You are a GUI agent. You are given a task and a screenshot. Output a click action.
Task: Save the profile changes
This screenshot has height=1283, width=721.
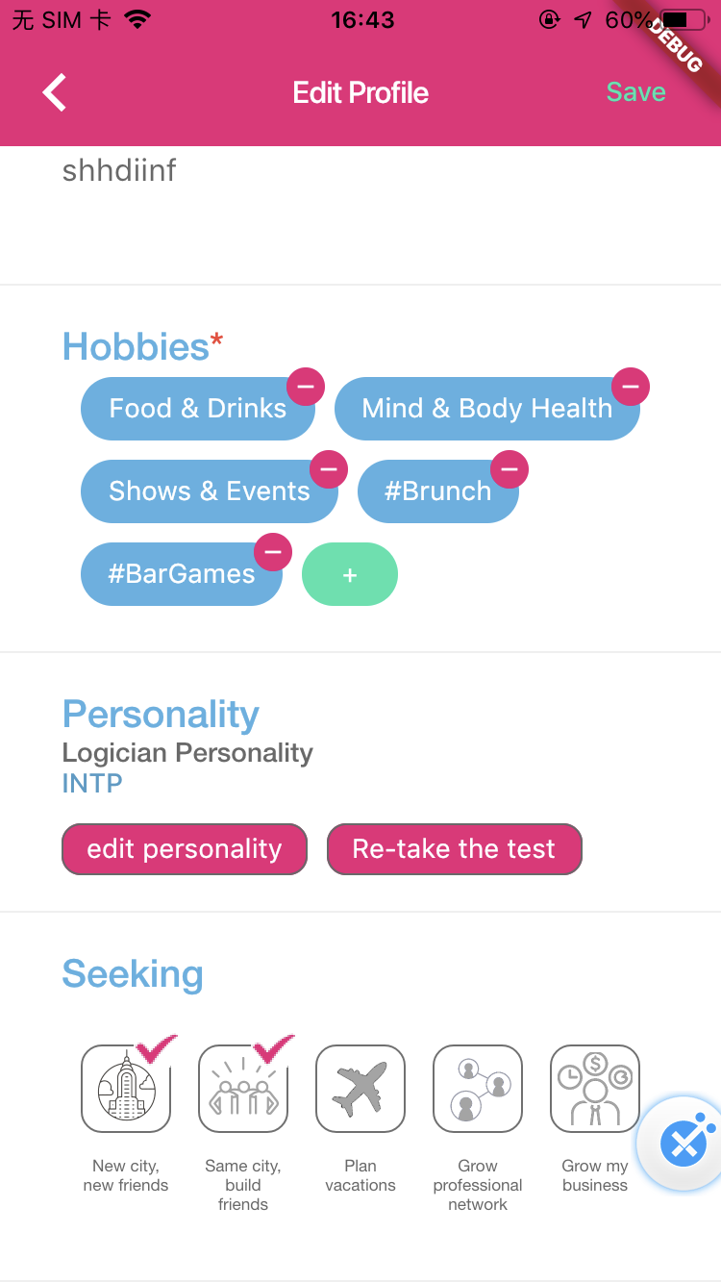(635, 92)
